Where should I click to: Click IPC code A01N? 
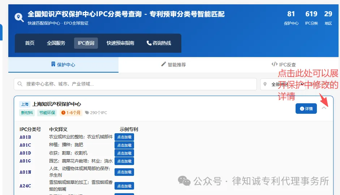click(x=25, y=172)
